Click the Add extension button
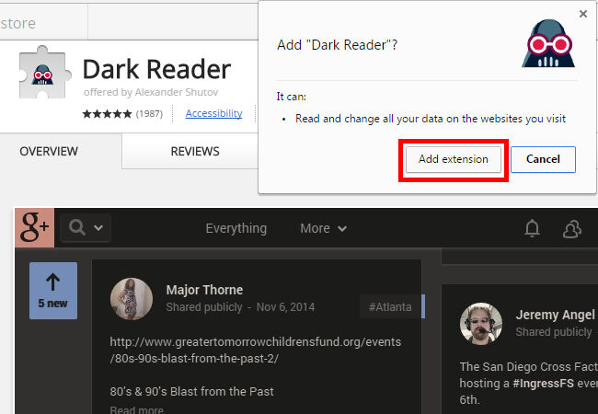598x414 pixels. [453, 159]
